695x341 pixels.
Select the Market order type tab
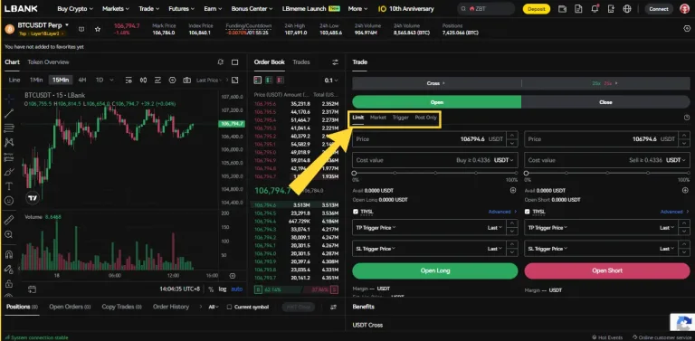coord(378,118)
